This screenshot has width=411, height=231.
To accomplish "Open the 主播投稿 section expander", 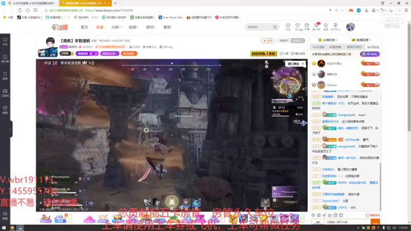I will click(328, 40).
